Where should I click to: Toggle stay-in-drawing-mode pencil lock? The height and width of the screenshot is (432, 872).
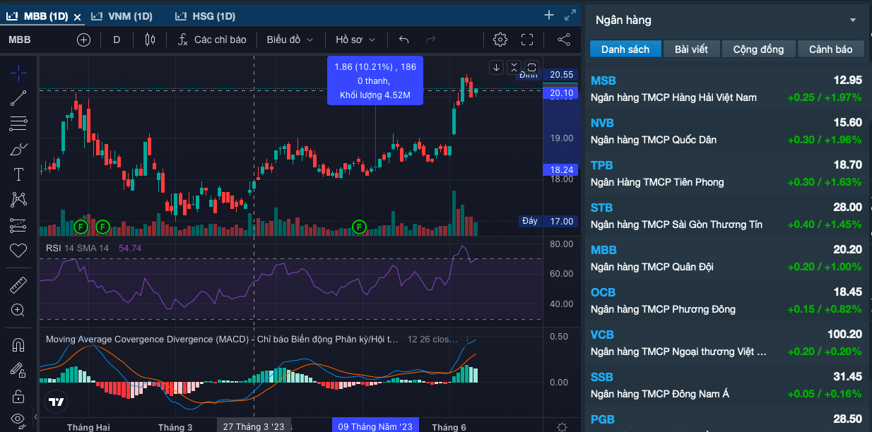19,371
